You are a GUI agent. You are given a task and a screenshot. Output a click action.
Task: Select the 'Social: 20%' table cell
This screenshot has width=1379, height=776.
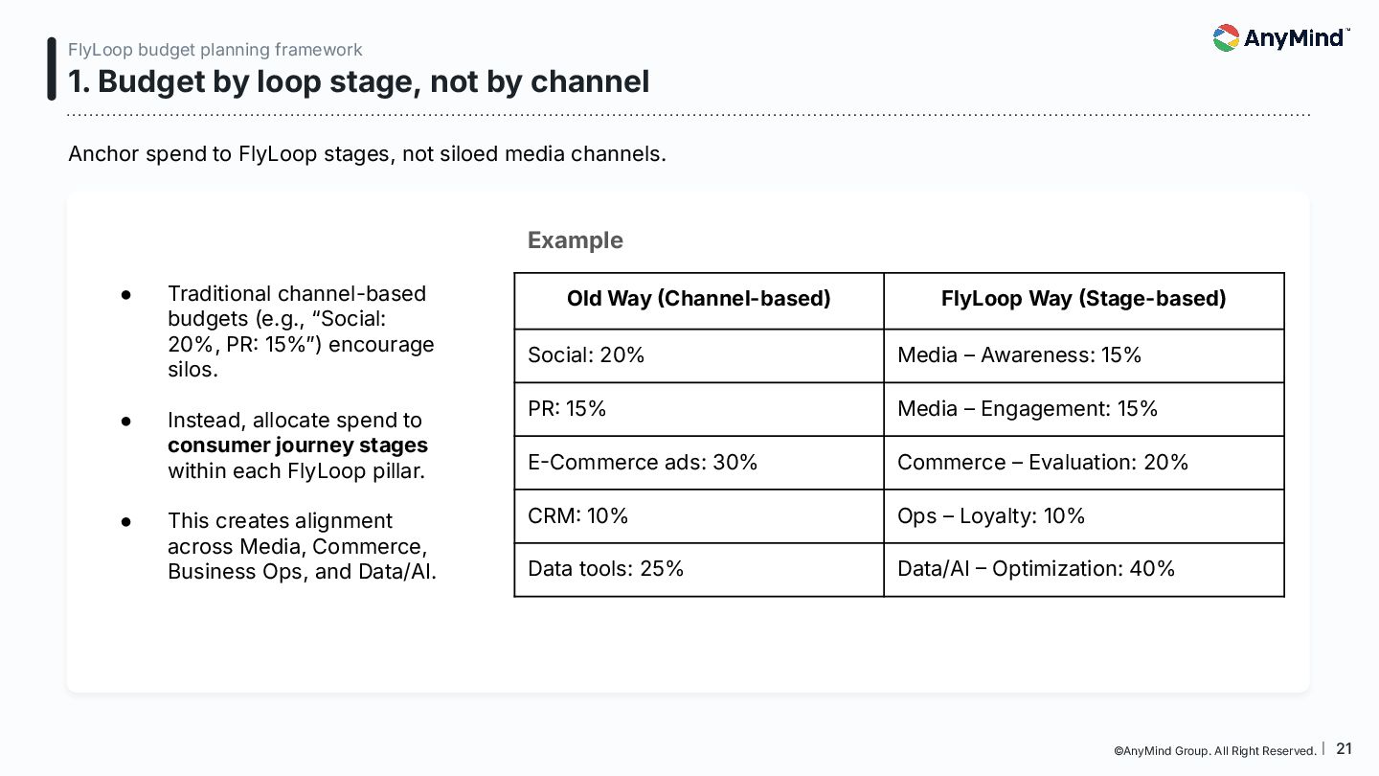(699, 356)
